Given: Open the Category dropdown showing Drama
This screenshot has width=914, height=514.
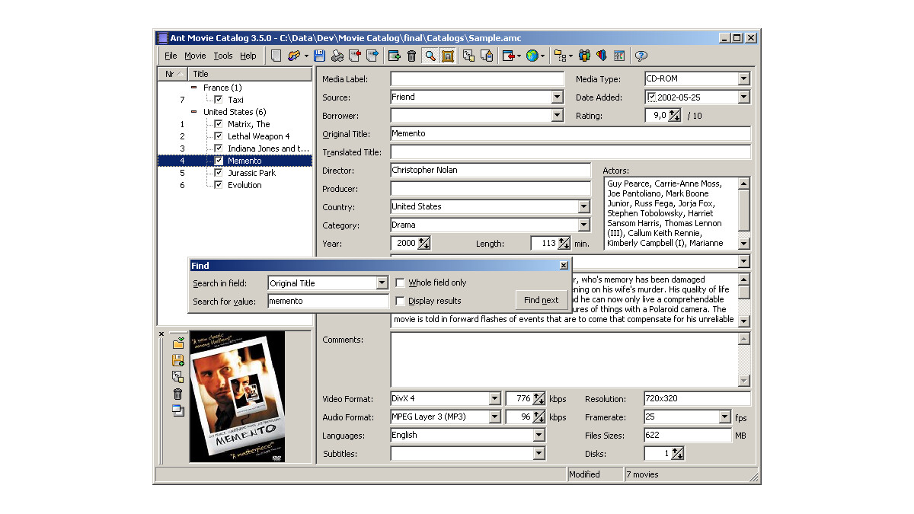Looking at the screenshot, I should [x=583, y=225].
